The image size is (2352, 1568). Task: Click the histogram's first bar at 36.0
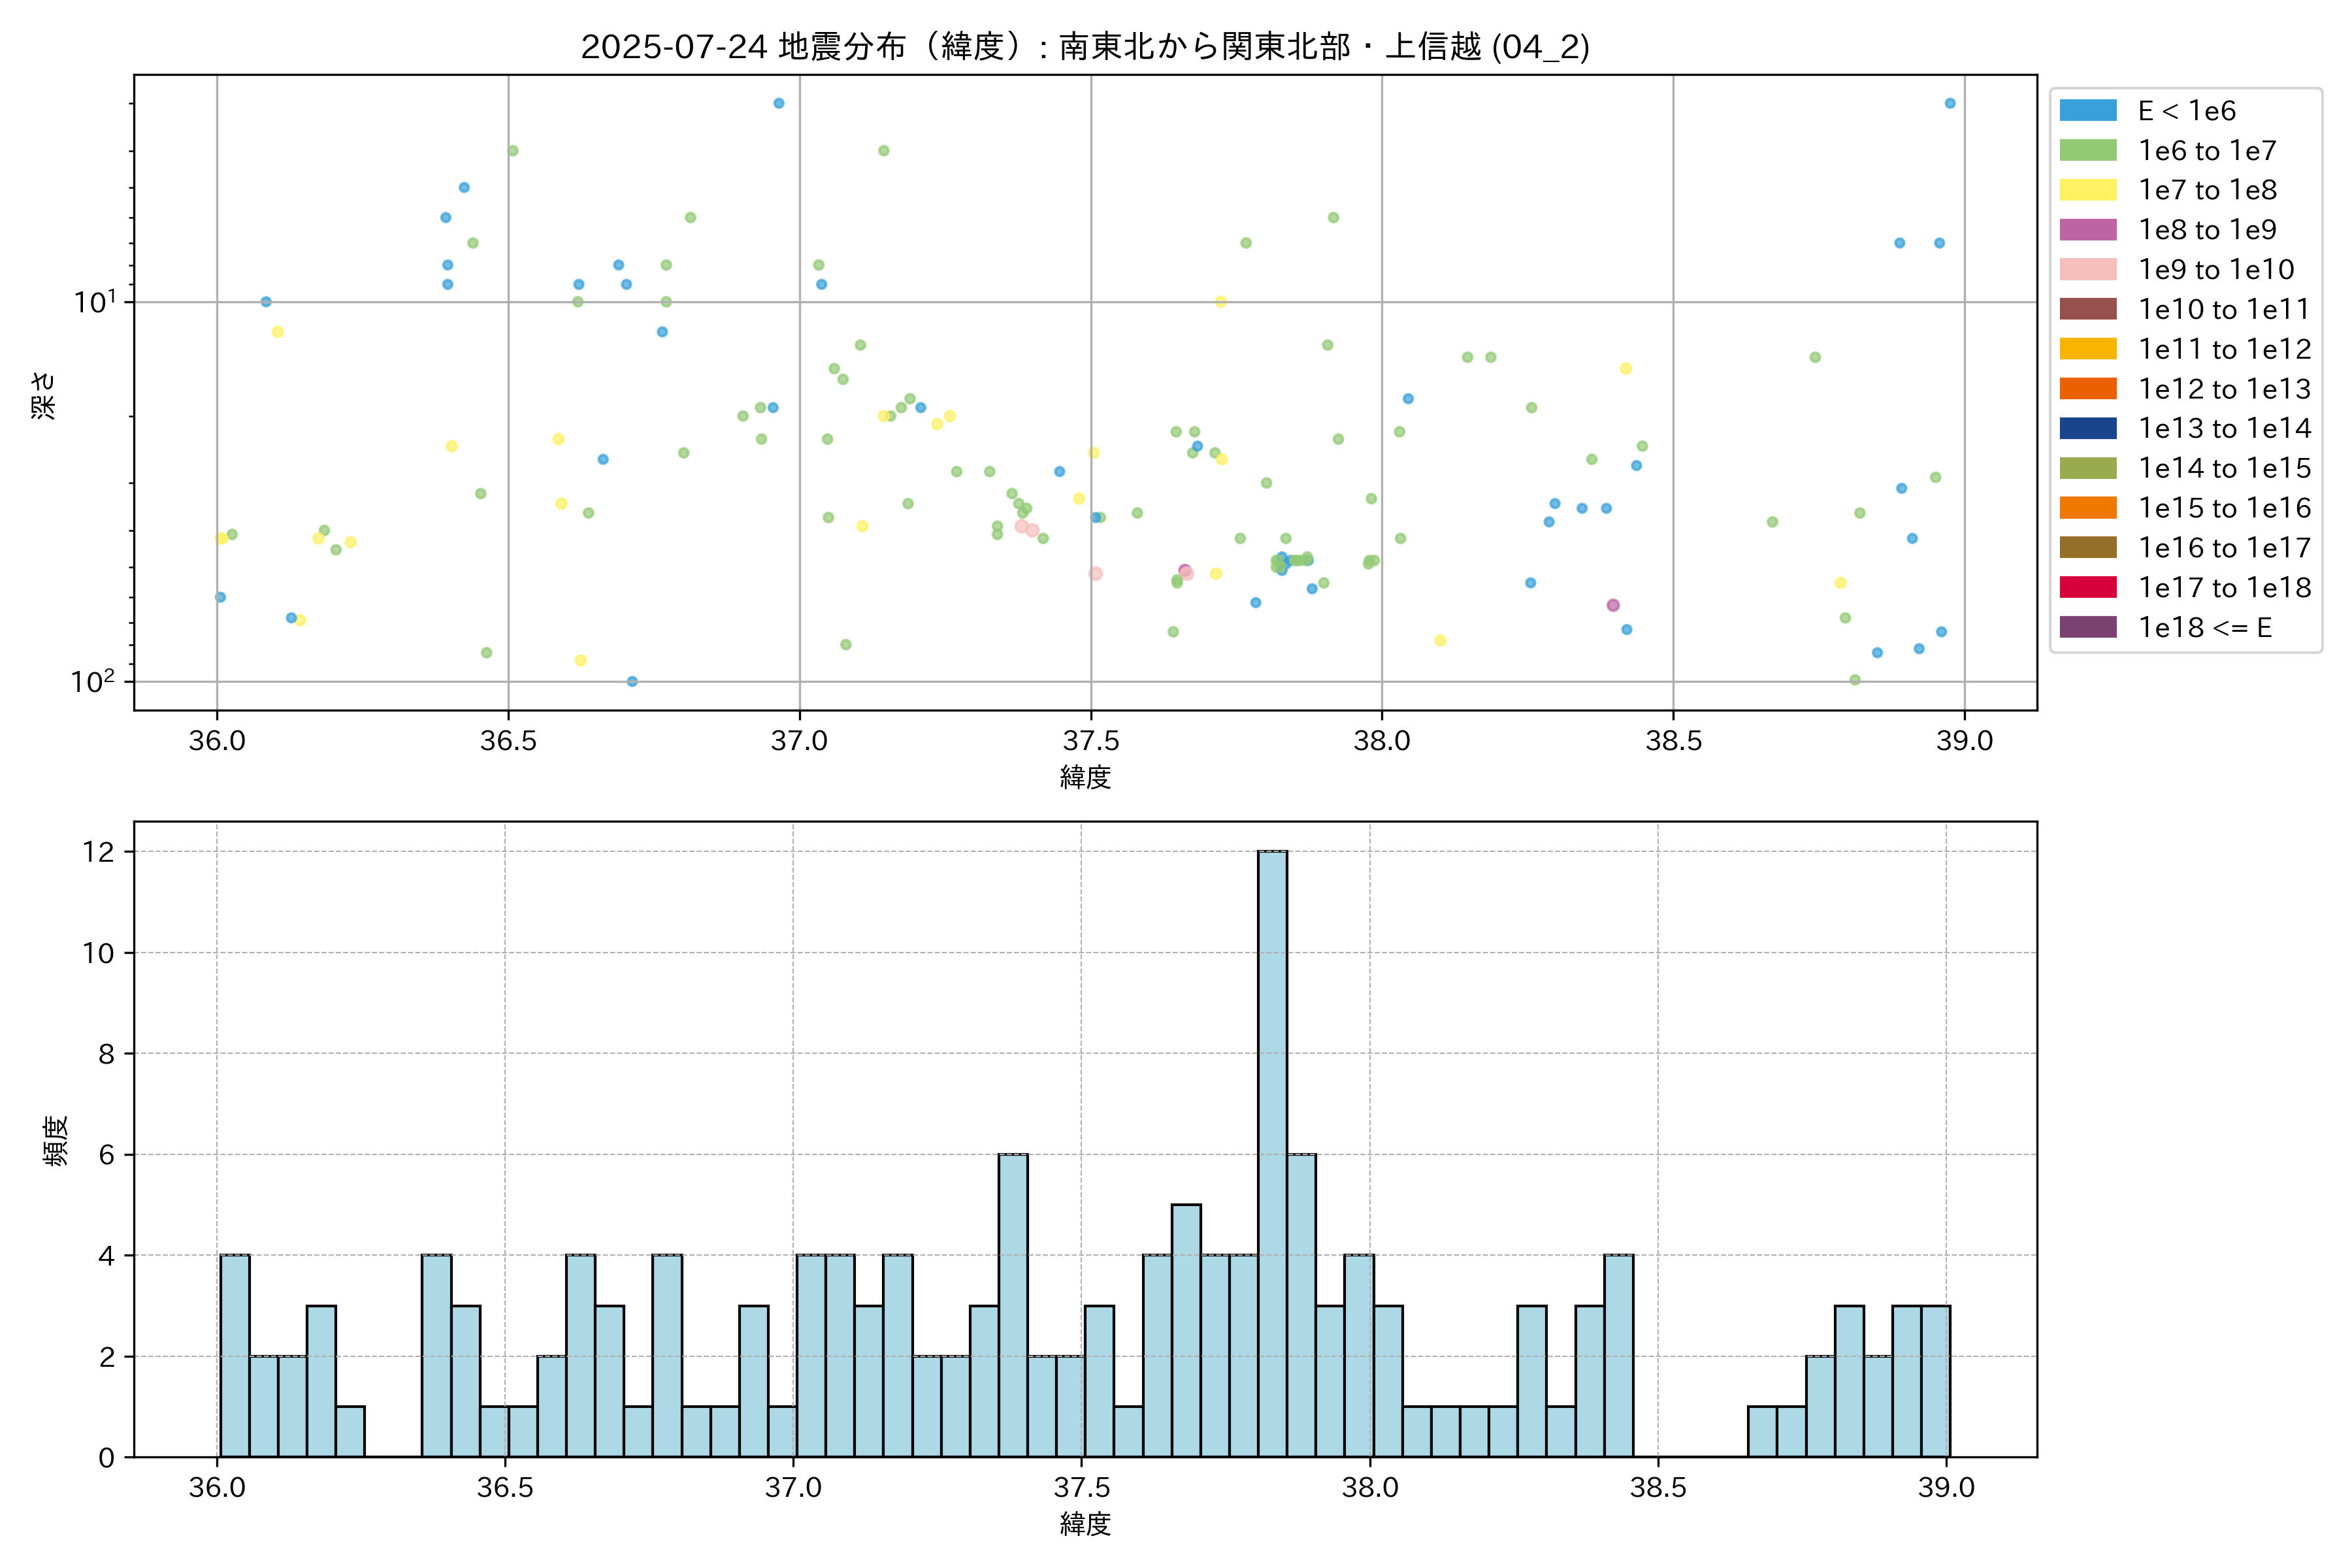[235, 1355]
